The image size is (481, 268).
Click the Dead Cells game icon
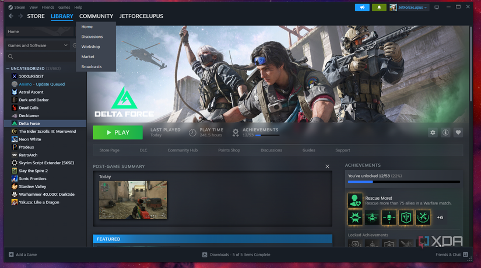pos(15,108)
